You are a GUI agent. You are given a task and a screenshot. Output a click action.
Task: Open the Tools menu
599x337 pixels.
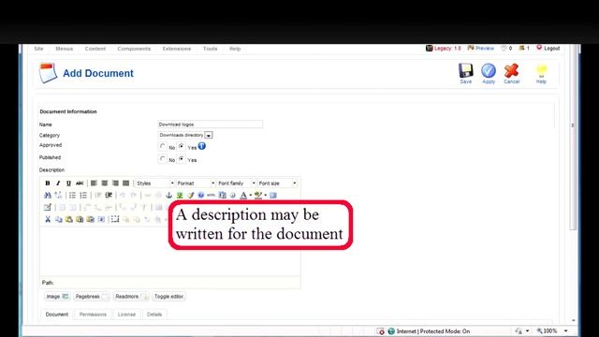click(x=210, y=49)
